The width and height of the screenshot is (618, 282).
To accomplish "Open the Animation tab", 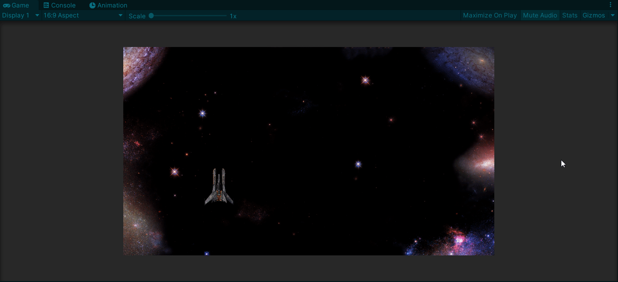I will [108, 5].
